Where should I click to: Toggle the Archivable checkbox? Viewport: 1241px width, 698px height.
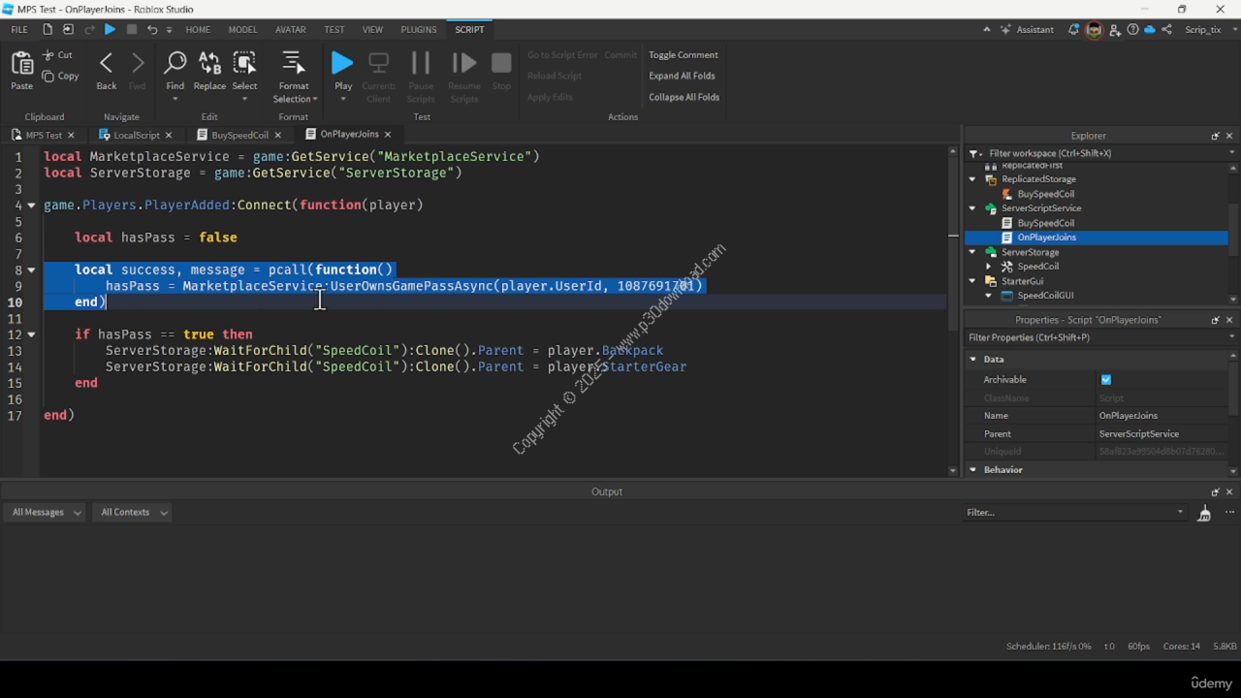[x=1106, y=380]
